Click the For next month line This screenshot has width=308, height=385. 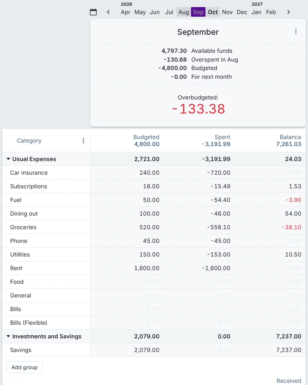201,77
